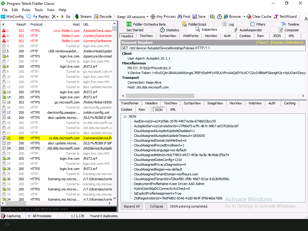Screen dimensions: 308x231
Task: Click the comment speech bubble icon
Action: coord(29,17)
